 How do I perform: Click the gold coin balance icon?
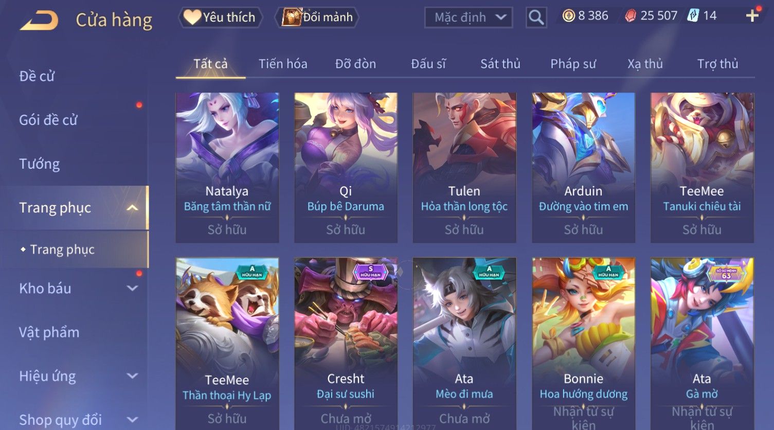point(568,16)
